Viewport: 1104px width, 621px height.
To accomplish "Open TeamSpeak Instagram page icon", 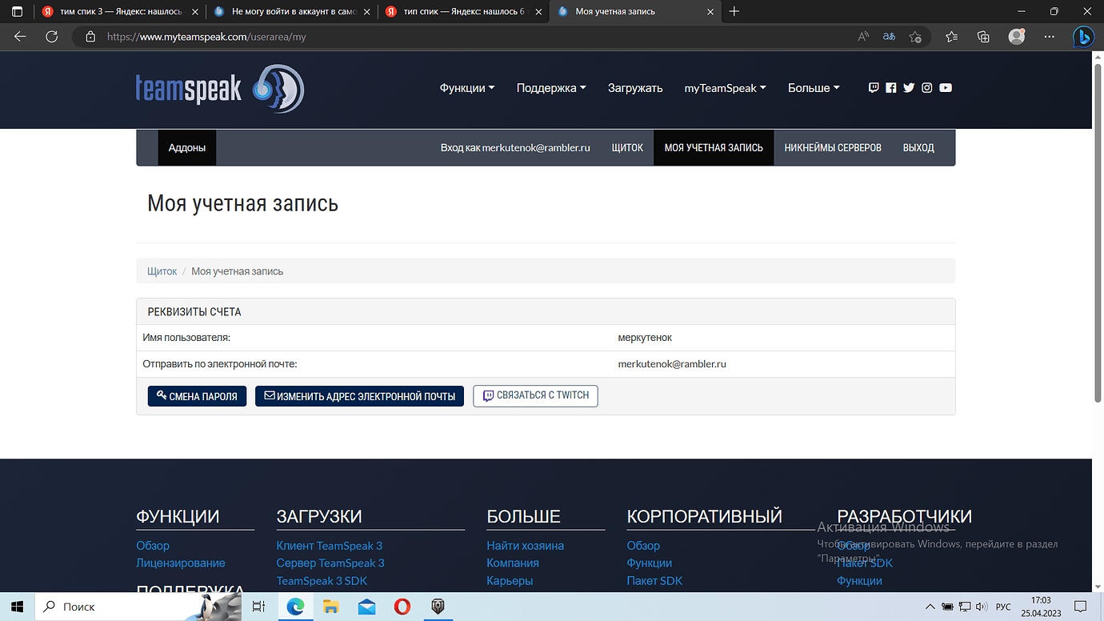I will 926,88.
